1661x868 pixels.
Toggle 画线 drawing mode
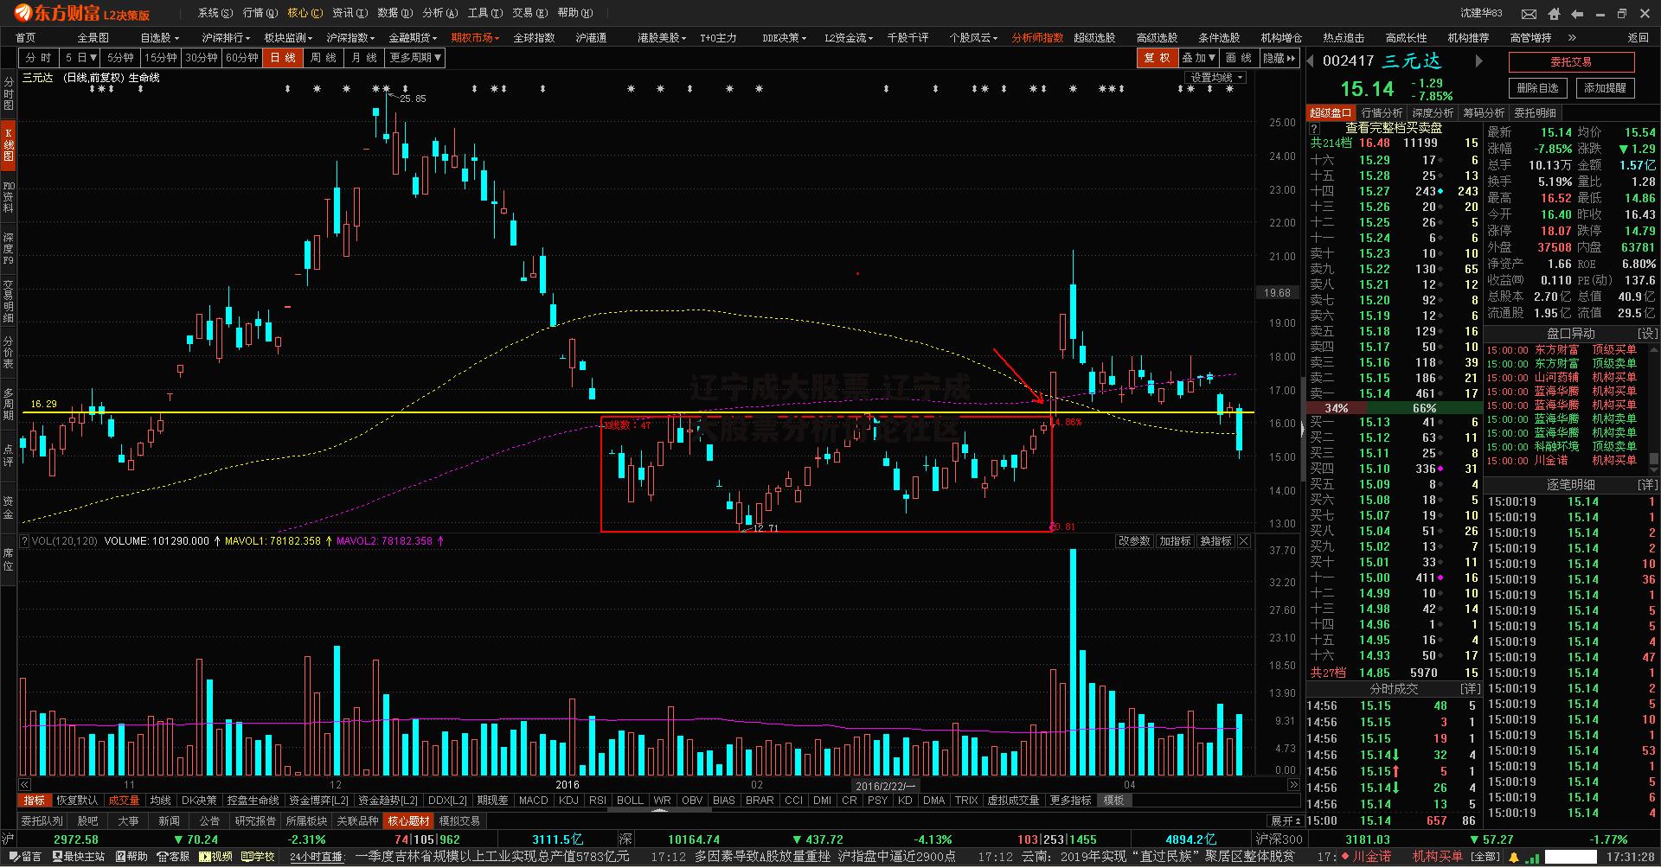tap(1239, 58)
